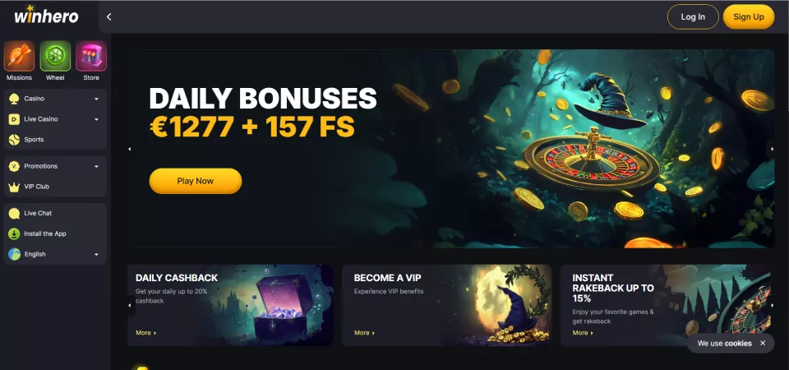Open the Wheel icon
The height and width of the screenshot is (370, 789).
(55, 56)
